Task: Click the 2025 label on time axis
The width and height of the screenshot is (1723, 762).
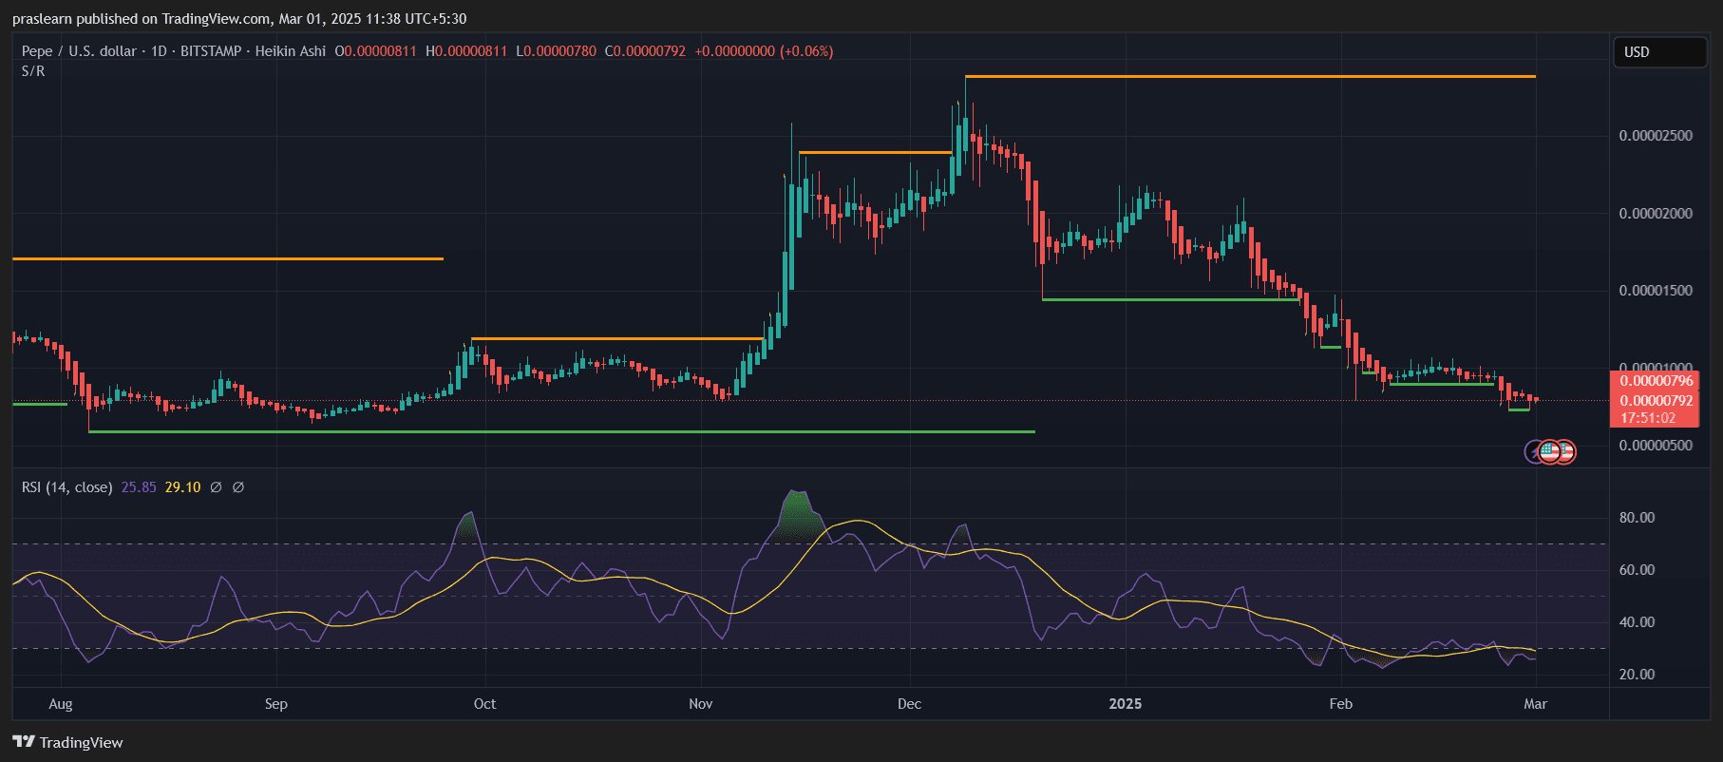Action: pyautogui.click(x=1126, y=704)
